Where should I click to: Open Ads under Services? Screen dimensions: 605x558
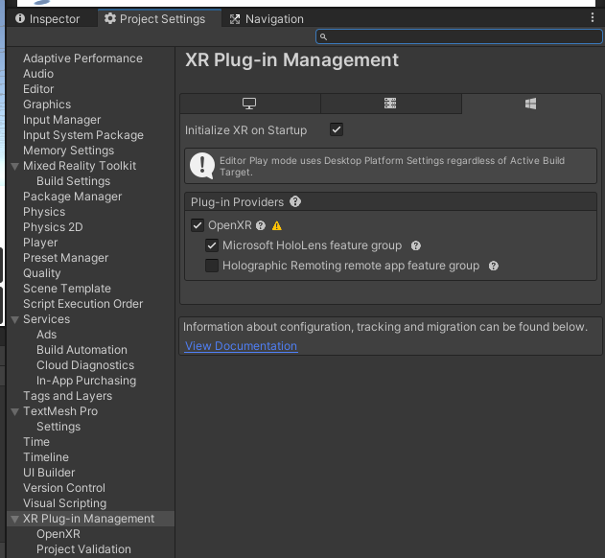(46, 335)
